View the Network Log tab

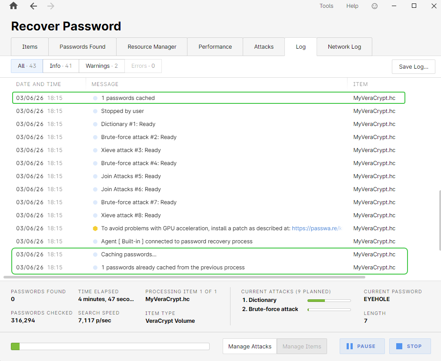[344, 46]
